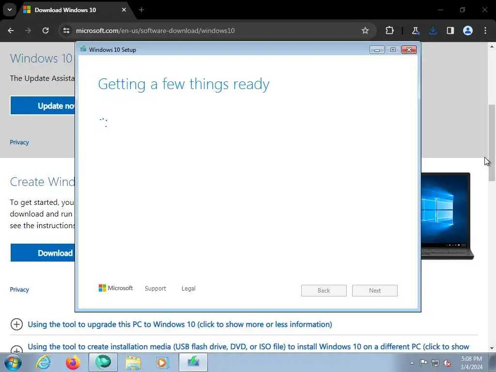The height and width of the screenshot is (372, 496).
Task: Click the Microsoft logo in setup footer
Action: tap(115, 288)
